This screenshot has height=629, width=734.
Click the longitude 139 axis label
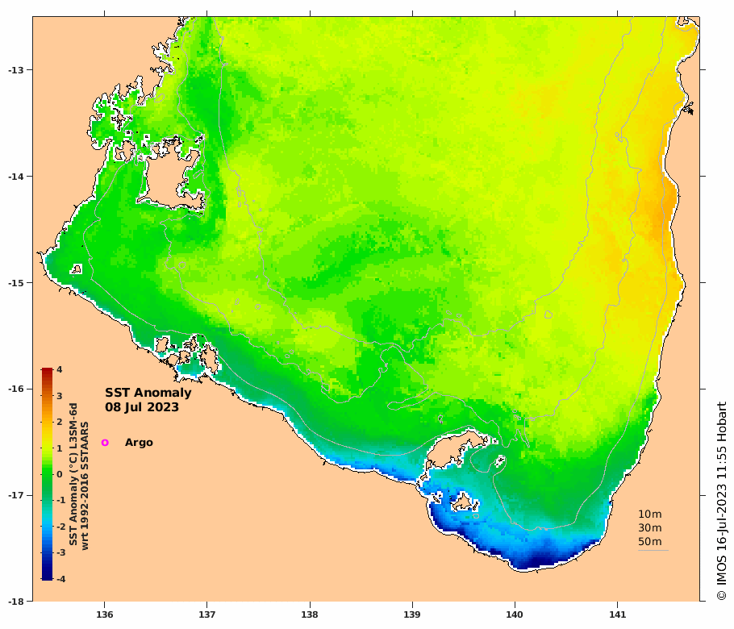pos(412,614)
